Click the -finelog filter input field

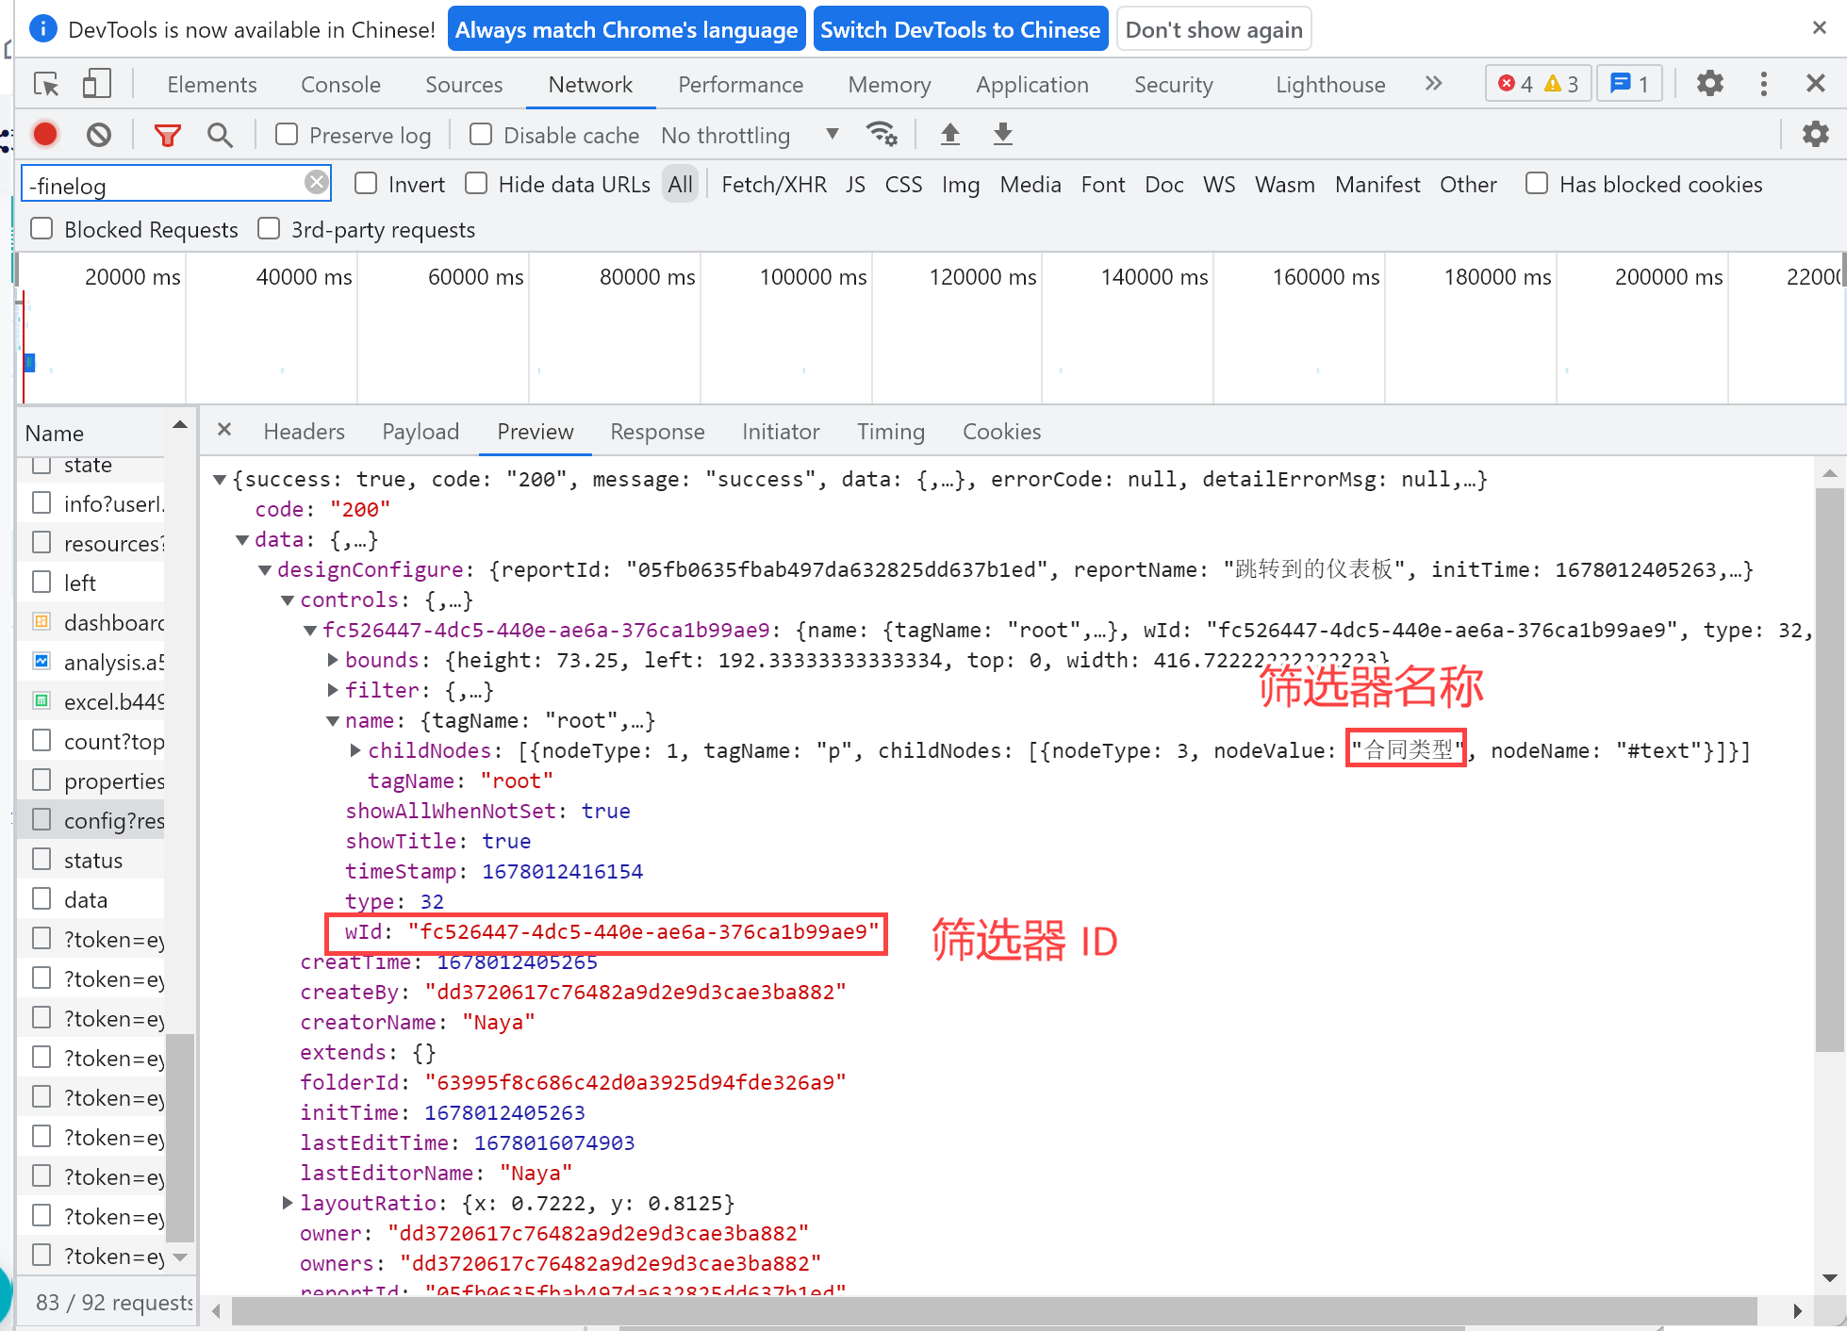pos(165,185)
